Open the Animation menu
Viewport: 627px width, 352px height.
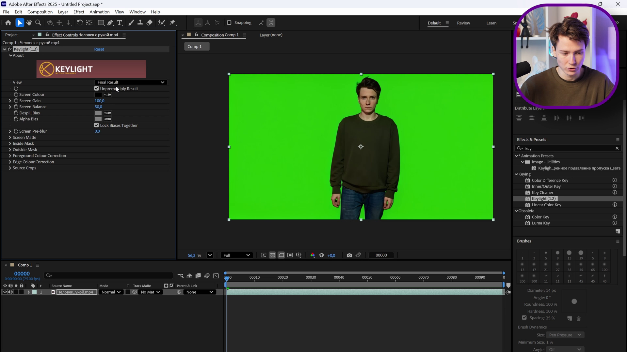tap(100, 12)
